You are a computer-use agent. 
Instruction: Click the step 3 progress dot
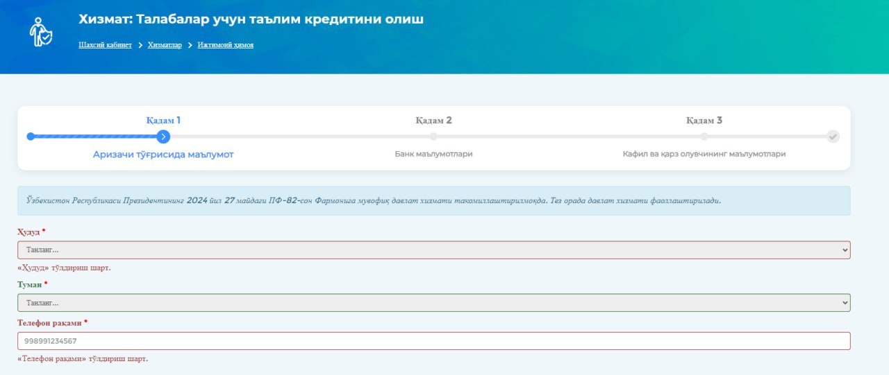coord(704,137)
